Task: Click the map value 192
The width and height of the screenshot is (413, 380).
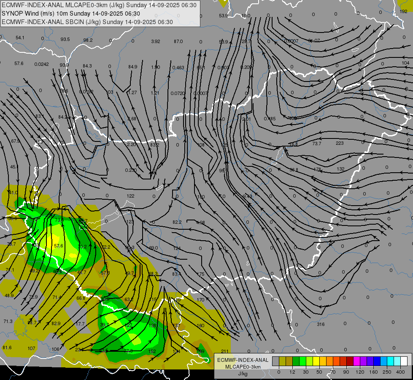Action: coord(404,11)
